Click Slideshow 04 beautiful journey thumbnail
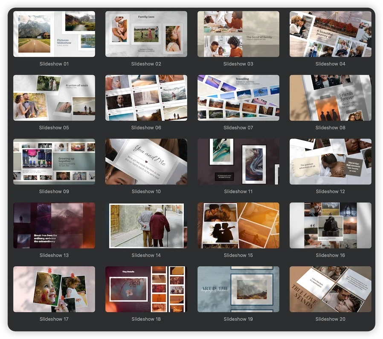The image size is (383, 339). [x=331, y=34]
